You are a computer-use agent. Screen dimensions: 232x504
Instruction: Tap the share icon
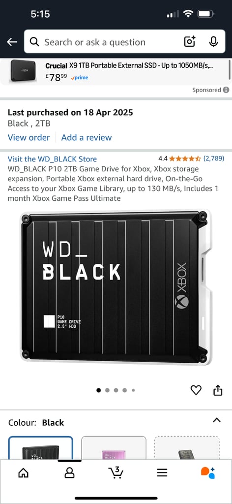(x=218, y=390)
